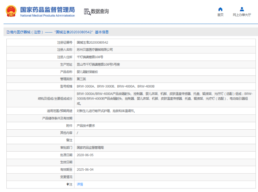
Task: Click the document icon before 境内医疗器械
Action: 8,32
